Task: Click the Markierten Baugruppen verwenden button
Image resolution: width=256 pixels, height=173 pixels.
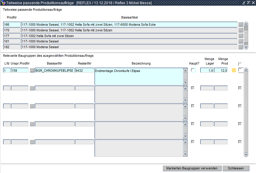Action: (192, 168)
